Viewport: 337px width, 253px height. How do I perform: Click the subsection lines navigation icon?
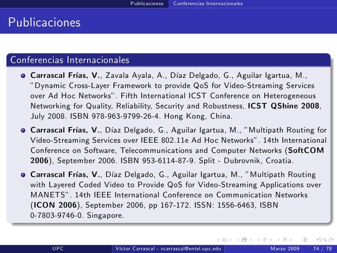265,240
